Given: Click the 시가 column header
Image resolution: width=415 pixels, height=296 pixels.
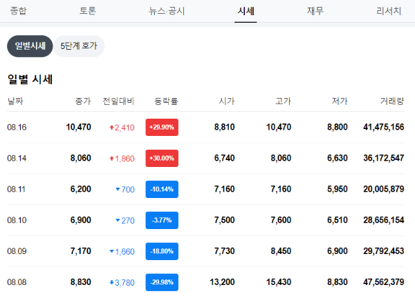Looking at the screenshot, I should pyautogui.click(x=227, y=101).
